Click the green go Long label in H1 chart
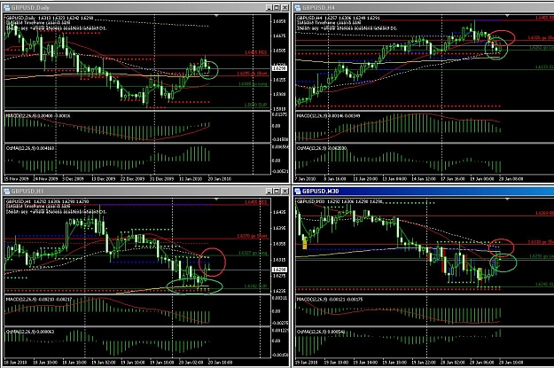 [x=253, y=253]
